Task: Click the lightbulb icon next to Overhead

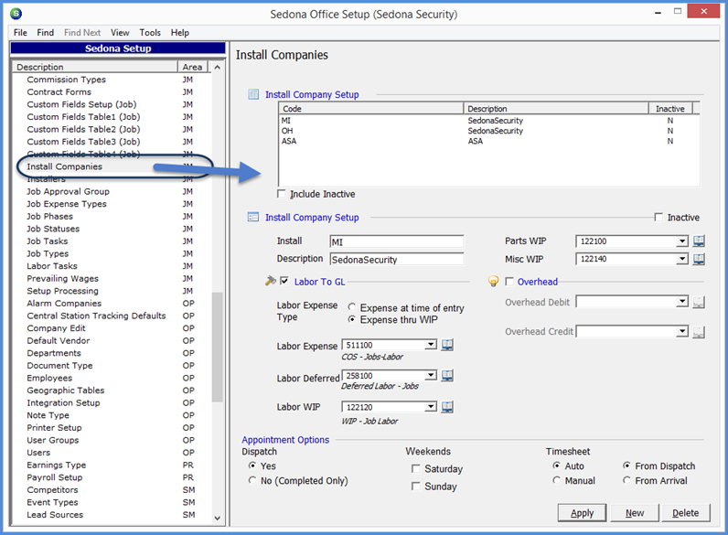Action: pyautogui.click(x=494, y=282)
